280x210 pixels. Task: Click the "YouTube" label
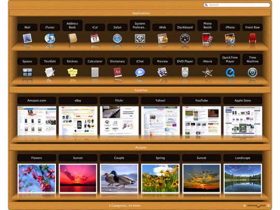(x=202, y=101)
